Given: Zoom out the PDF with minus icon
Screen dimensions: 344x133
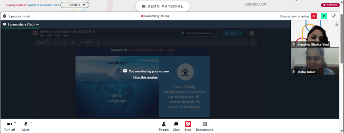Looking at the screenshot, I should [x=81, y=43].
